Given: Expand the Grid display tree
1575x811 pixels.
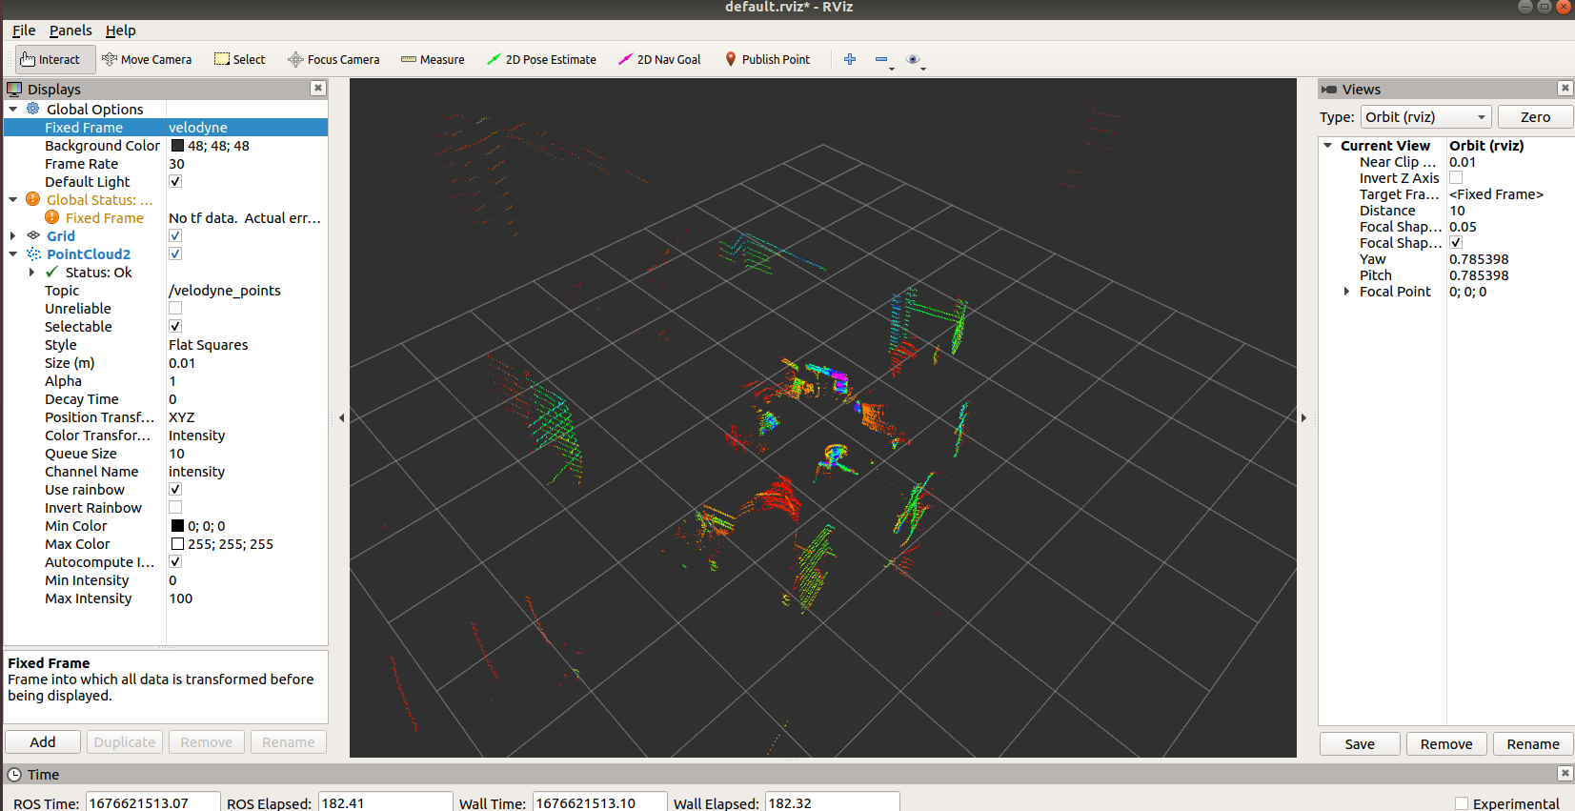Looking at the screenshot, I should 13,235.
